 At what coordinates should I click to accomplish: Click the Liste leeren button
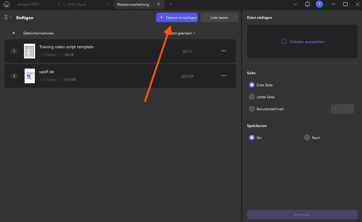click(x=219, y=18)
